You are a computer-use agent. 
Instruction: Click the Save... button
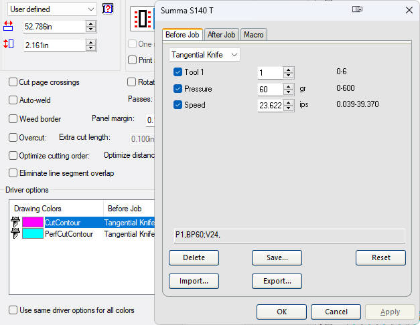pyautogui.click(x=277, y=257)
